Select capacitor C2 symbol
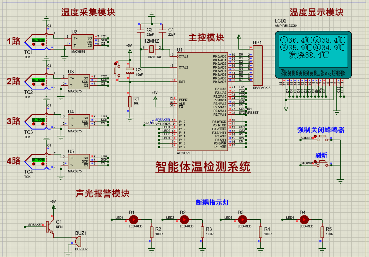The height and width of the screenshot is (257, 369). [x=140, y=31]
